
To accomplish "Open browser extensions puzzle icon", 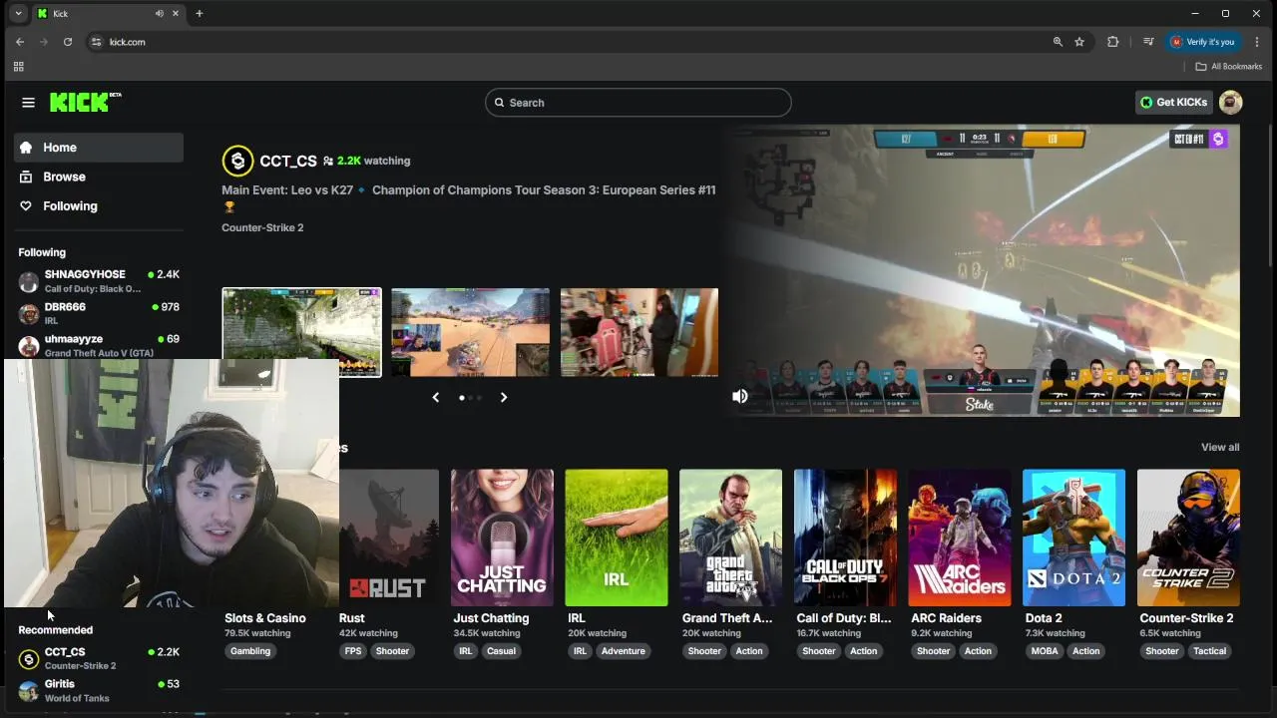I will tap(1113, 42).
